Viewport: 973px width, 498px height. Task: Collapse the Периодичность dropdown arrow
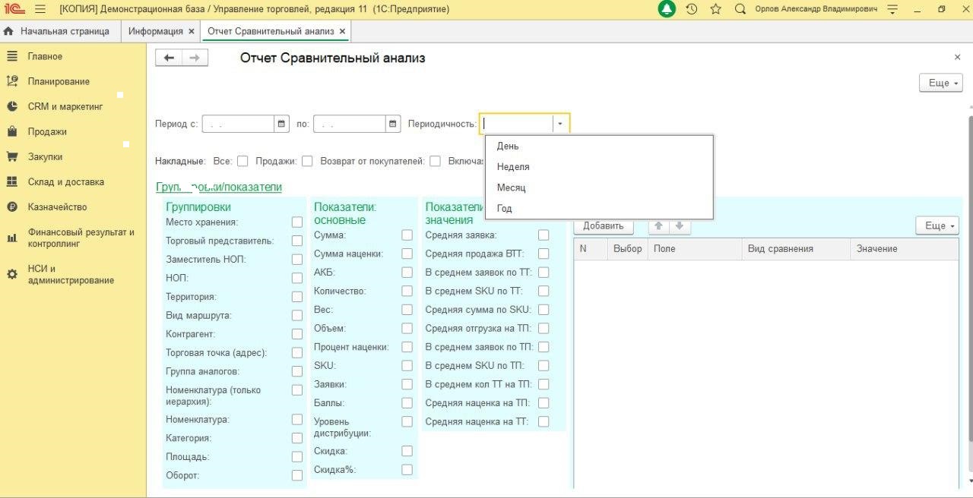560,124
